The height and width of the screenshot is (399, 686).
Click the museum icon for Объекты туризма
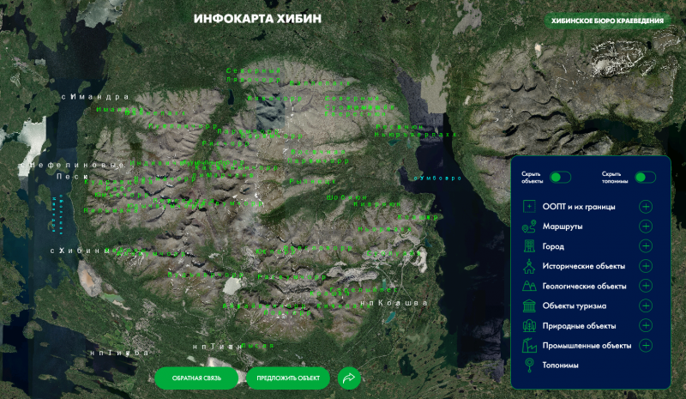529,305
